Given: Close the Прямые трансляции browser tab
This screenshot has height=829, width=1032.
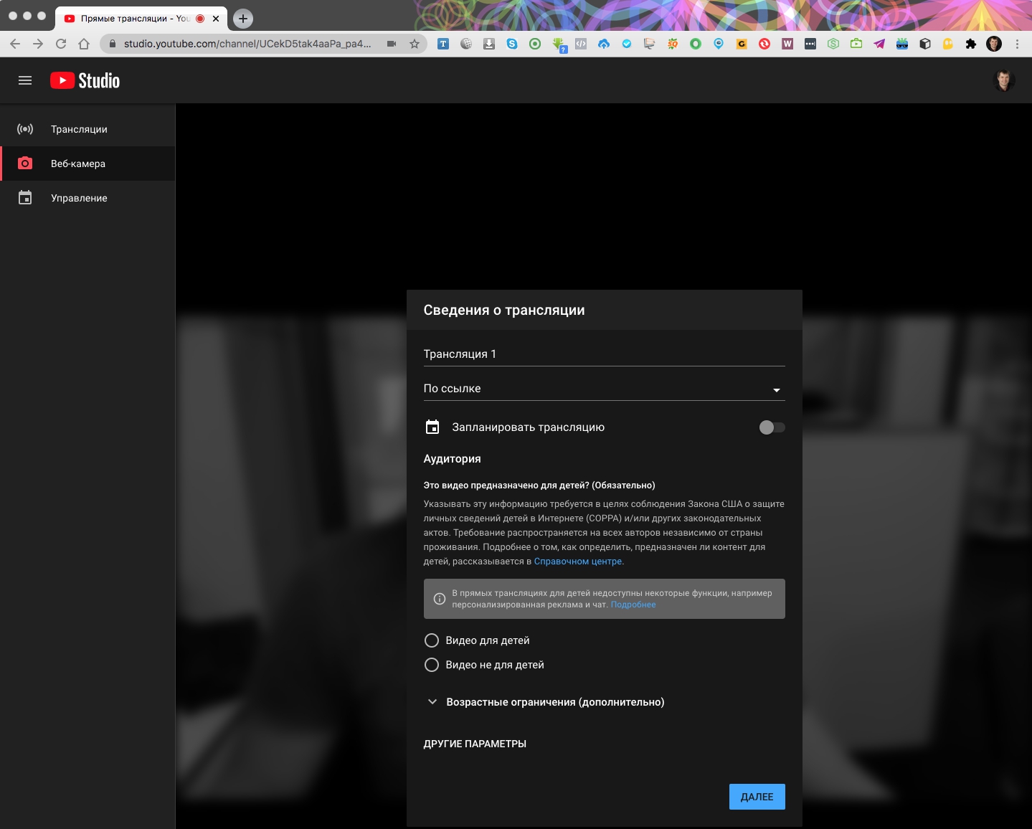Looking at the screenshot, I should 216,19.
